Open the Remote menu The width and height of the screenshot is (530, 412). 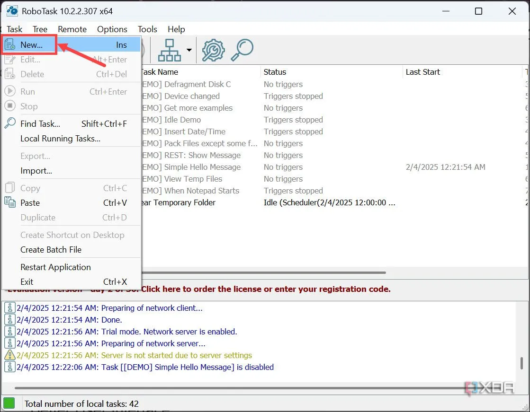tap(72, 29)
